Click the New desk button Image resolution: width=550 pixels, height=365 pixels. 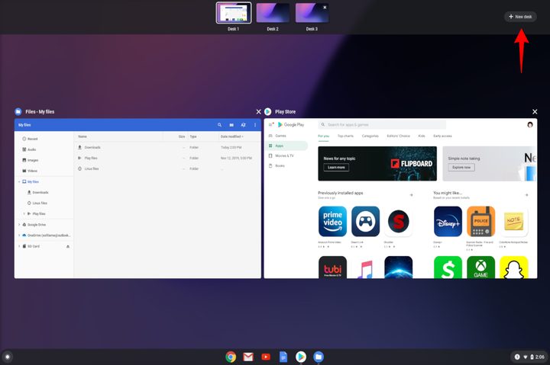pyautogui.click(x=520, y=17)
